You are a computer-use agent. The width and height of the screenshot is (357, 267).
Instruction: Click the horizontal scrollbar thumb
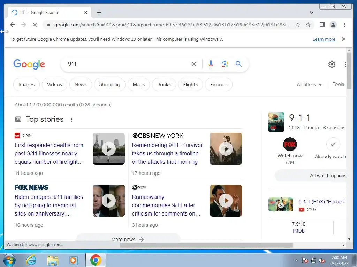[206, 245]
